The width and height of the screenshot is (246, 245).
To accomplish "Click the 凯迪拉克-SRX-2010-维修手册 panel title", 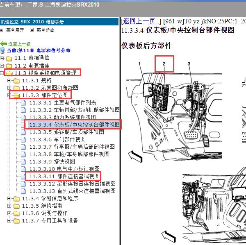I will pyautogui.click(x=32, y=22).
